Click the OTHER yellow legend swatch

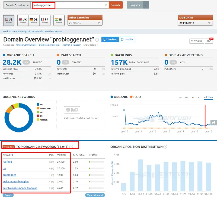[38, 120]
